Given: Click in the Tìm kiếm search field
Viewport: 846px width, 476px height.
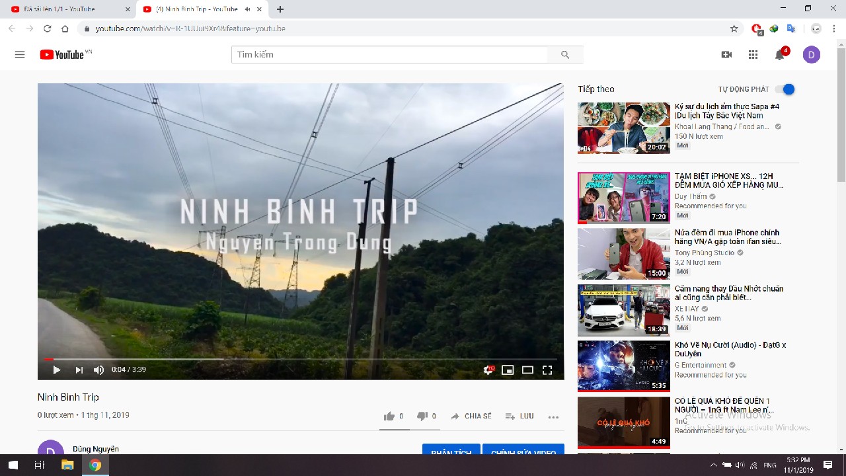Looking at the screenshot, I should pos(389,55).
